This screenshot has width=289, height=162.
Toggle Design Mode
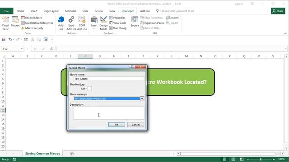103,23
